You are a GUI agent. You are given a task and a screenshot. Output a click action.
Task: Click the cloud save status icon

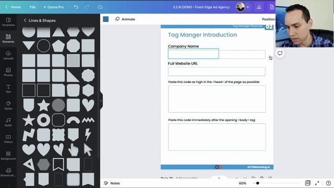100,7
